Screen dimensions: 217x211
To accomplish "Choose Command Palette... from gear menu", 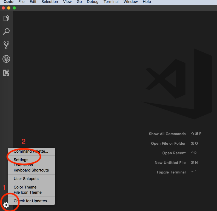I will point(32,151).
